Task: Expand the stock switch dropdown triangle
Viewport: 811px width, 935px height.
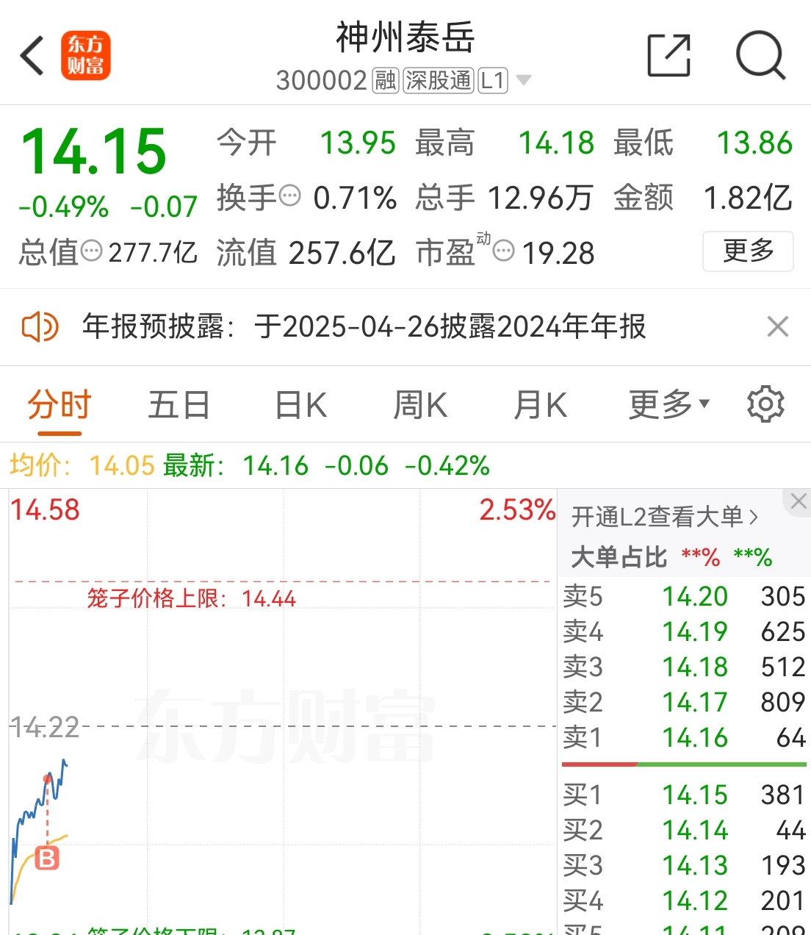Action: point(523,80)
